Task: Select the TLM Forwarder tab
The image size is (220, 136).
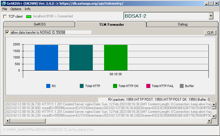Action: (x=111, y=24)
